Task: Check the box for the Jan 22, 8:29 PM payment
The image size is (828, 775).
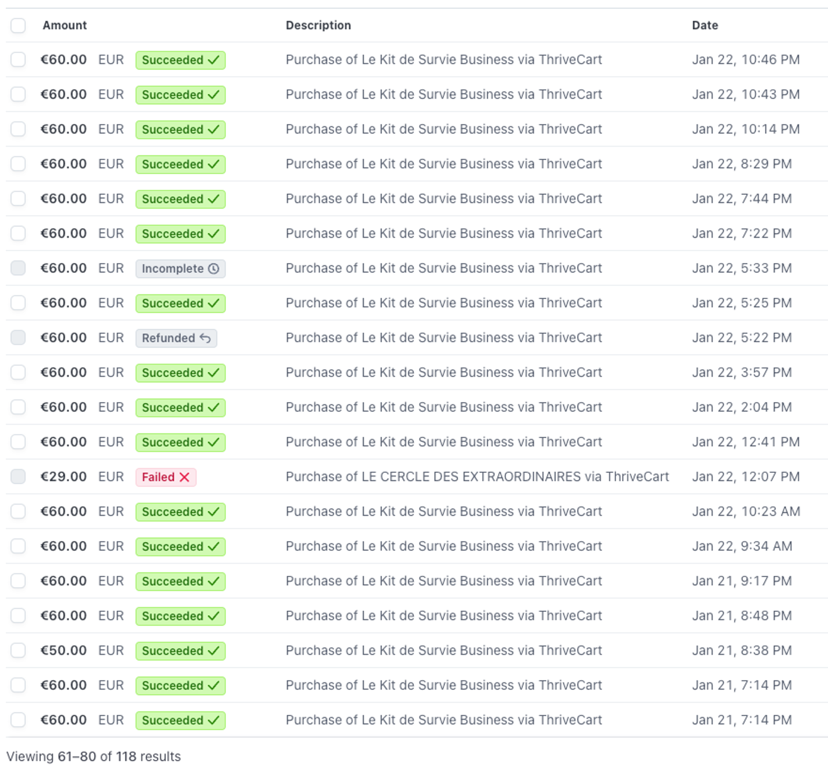Action: coord(18,164)
